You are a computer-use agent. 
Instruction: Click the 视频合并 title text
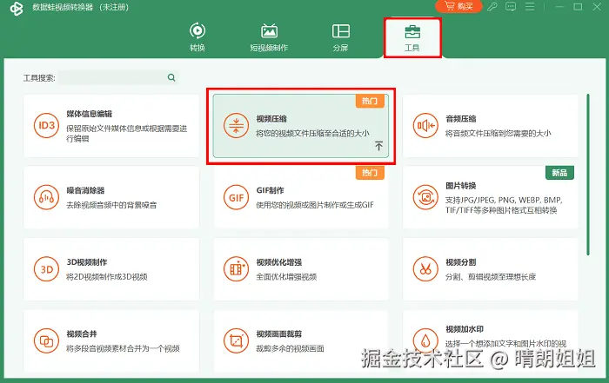pos(81,333)
